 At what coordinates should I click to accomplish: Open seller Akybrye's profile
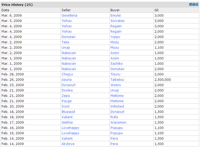[x=68, y=144]
